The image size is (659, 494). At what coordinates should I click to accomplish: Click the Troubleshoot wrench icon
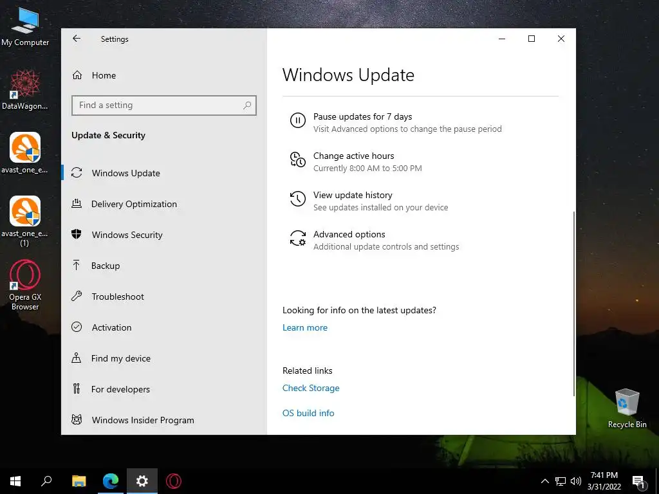[x=77, y=296]
